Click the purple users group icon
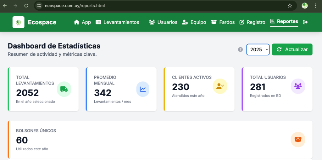322x160 pixels. 298,86
